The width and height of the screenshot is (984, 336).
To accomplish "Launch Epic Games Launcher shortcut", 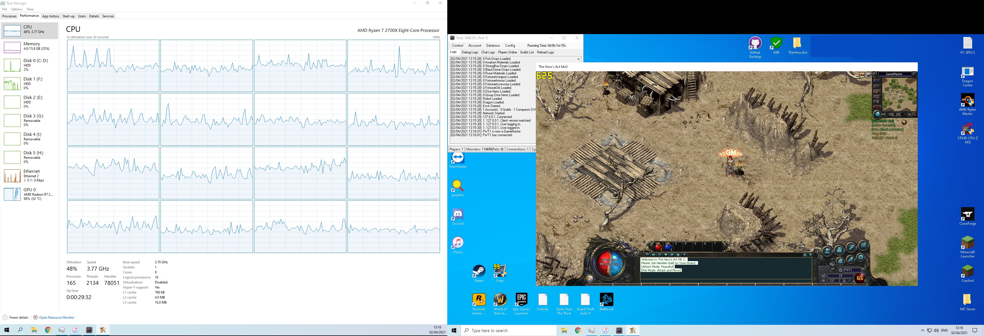I will [x=521, y=304].
